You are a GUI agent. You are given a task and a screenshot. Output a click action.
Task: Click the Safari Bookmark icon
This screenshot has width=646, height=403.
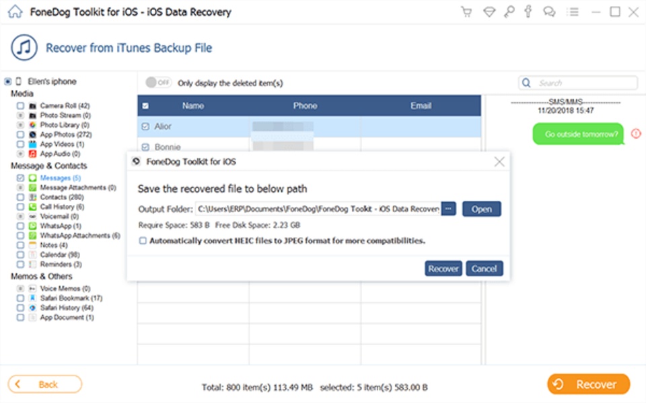pyautogui.click(x=32, y=298)
